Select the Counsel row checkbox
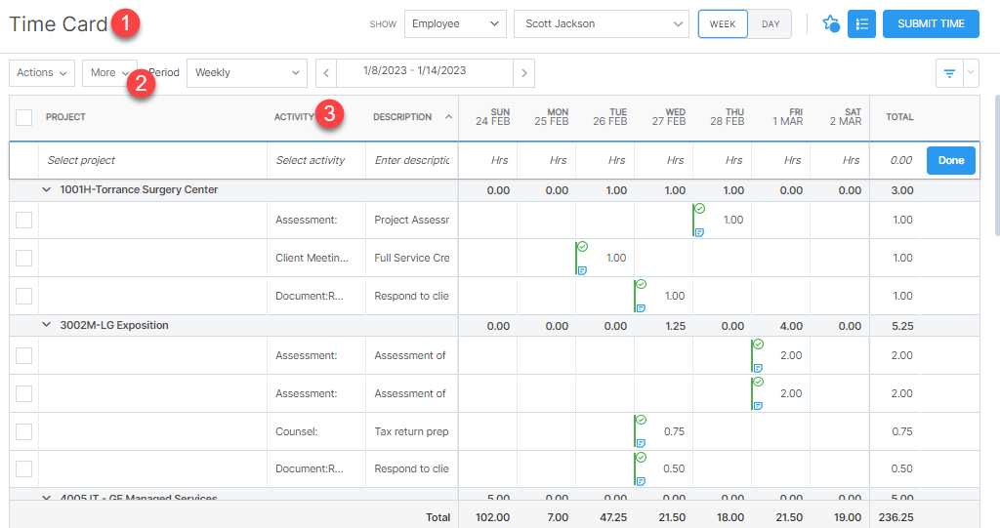Image resolution: width=1000 pixels, height=528 pixels. 24,431
